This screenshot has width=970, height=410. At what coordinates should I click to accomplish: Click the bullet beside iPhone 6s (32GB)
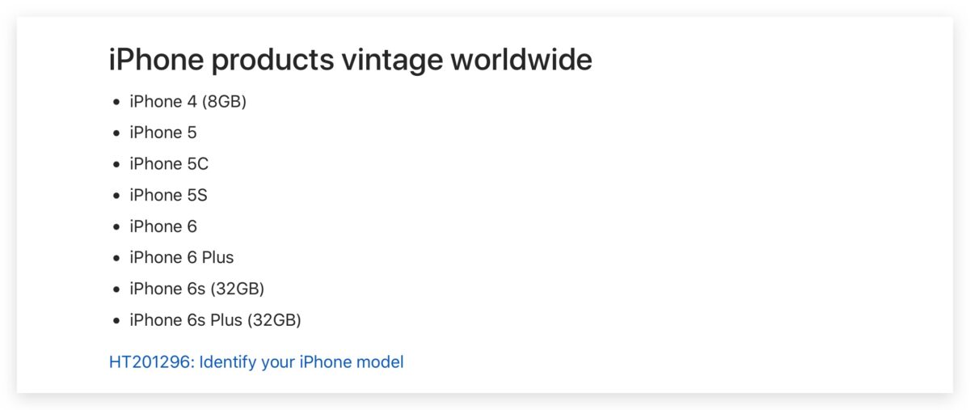[x=117, y=290]
